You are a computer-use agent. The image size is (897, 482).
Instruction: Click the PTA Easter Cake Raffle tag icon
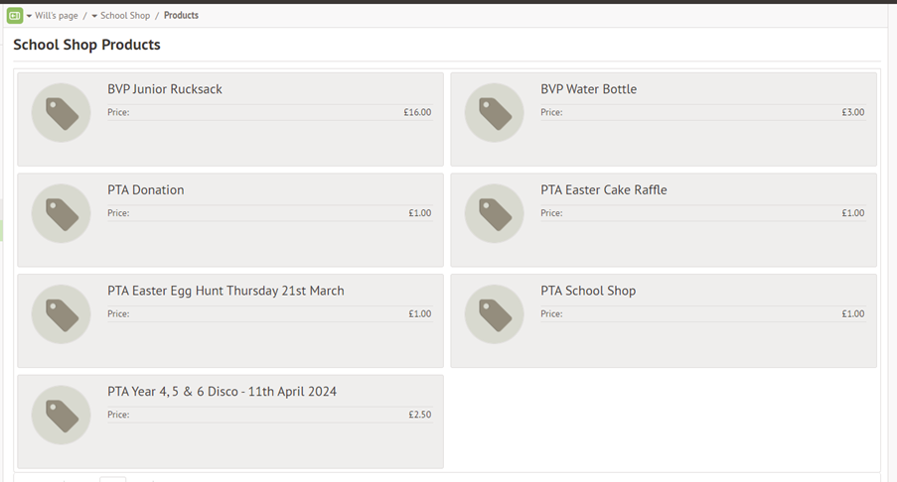point(495,213)
